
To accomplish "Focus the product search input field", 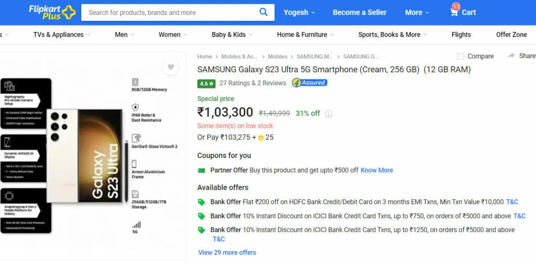I will point(169,13).
